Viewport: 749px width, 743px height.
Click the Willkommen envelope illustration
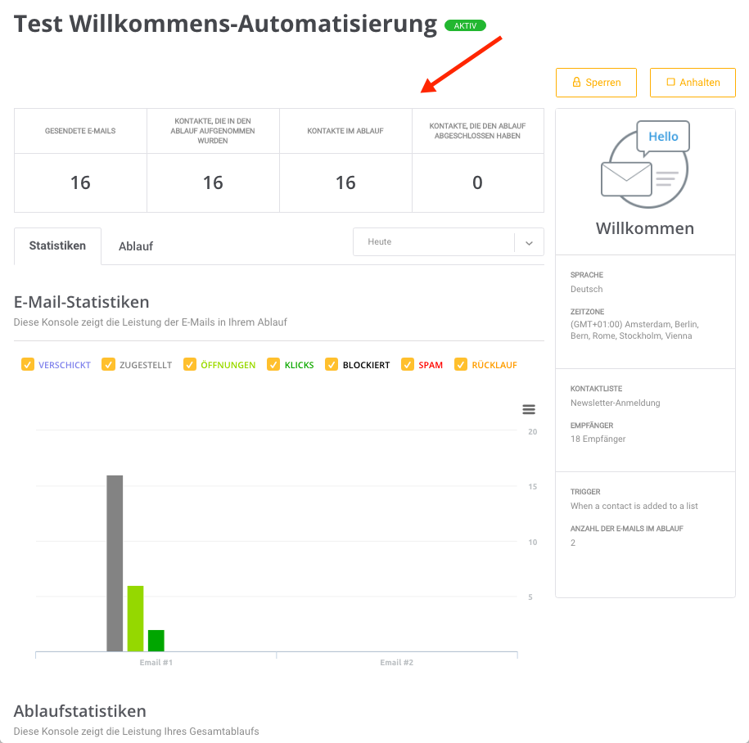coord(645,164)
